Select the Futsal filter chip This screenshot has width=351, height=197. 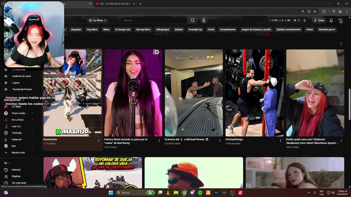click(211, 30)
